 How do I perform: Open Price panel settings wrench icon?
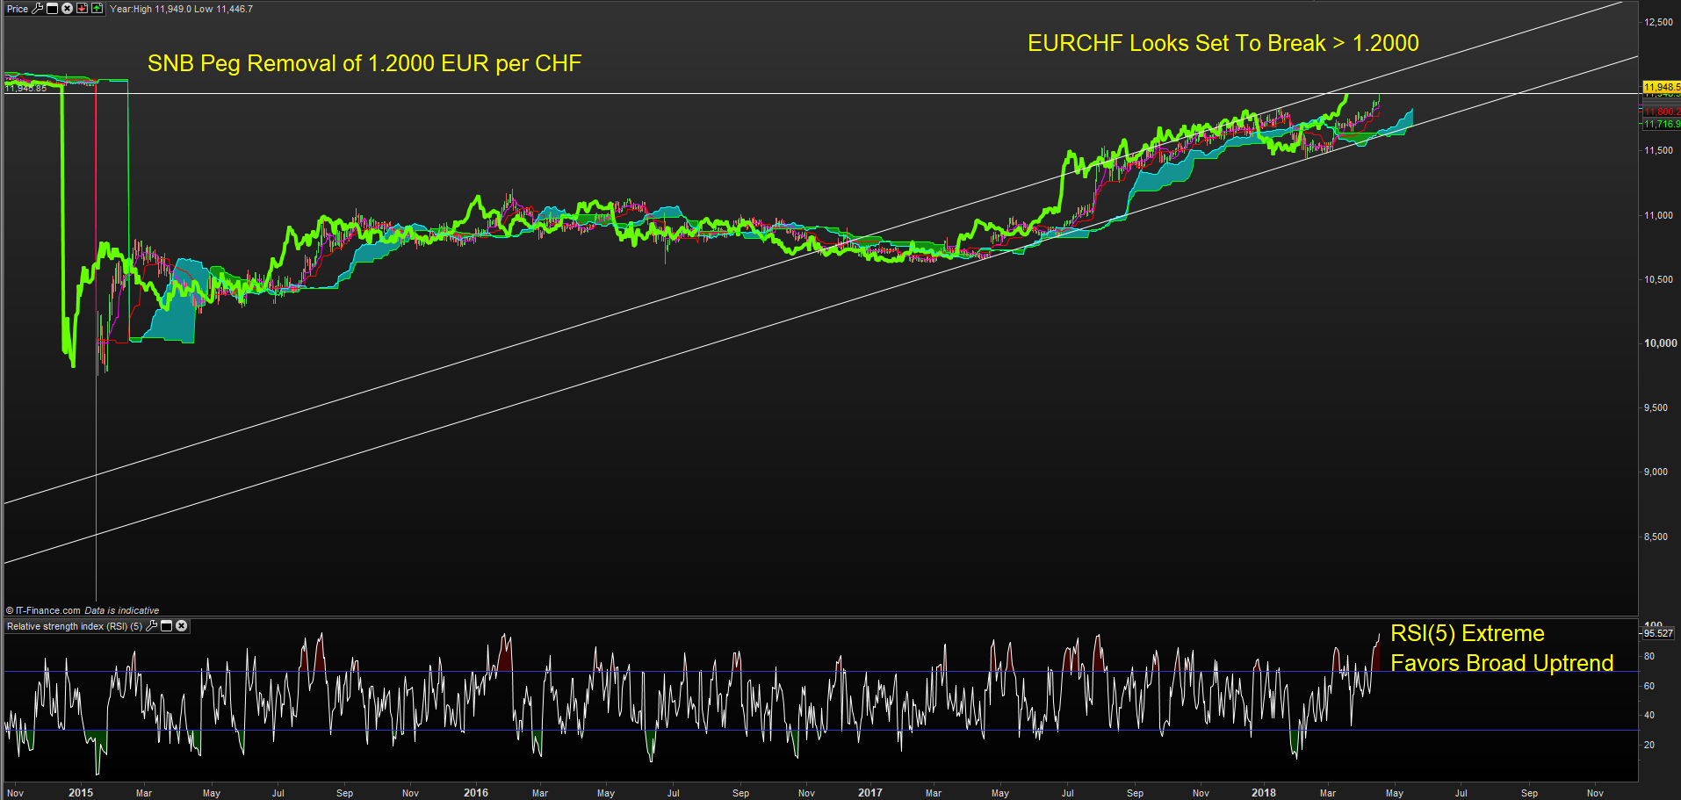pyautogui.click(x=37, y=9)
